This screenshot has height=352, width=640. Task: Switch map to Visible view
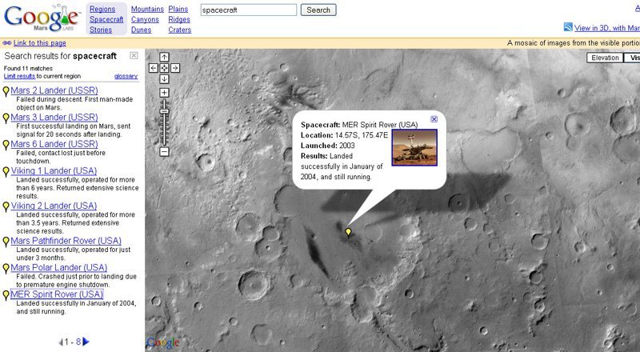633,58
